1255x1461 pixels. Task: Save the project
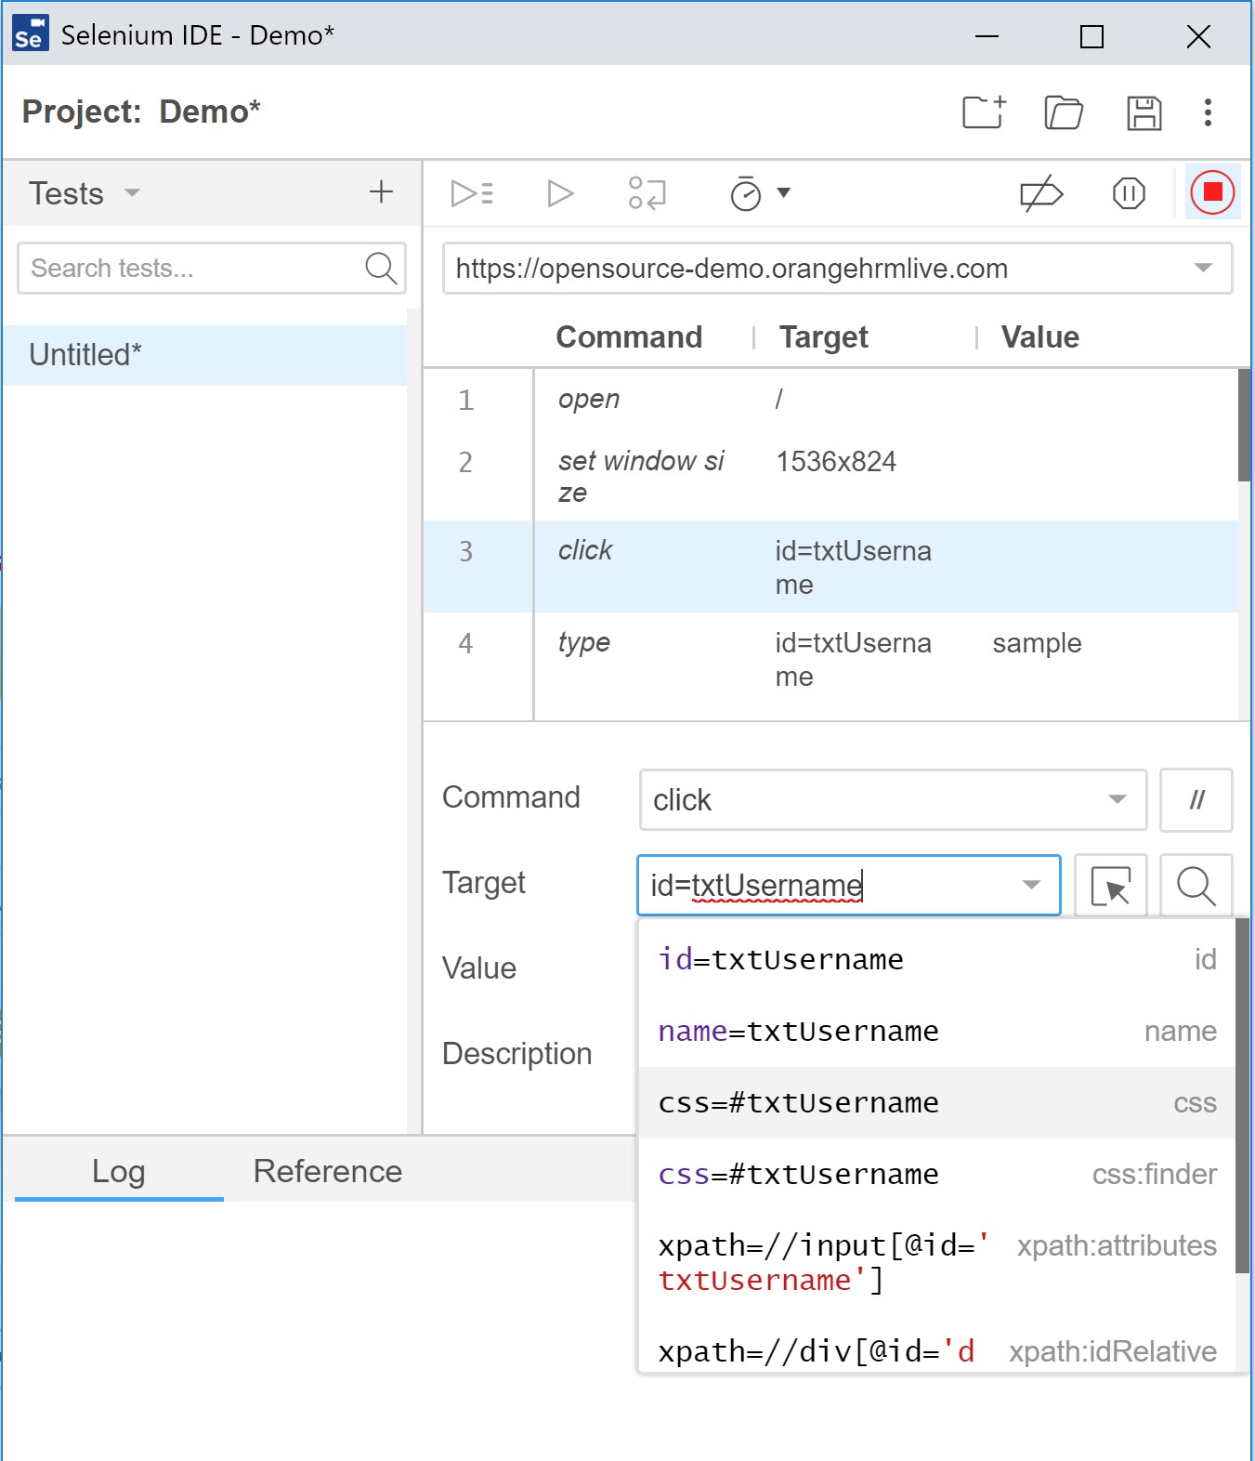[1144, 112]
